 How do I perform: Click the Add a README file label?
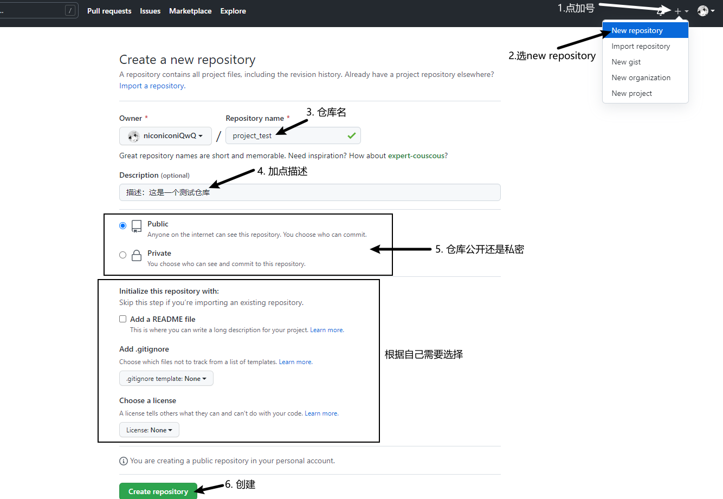pyautogui.click(x=163, y=319)
